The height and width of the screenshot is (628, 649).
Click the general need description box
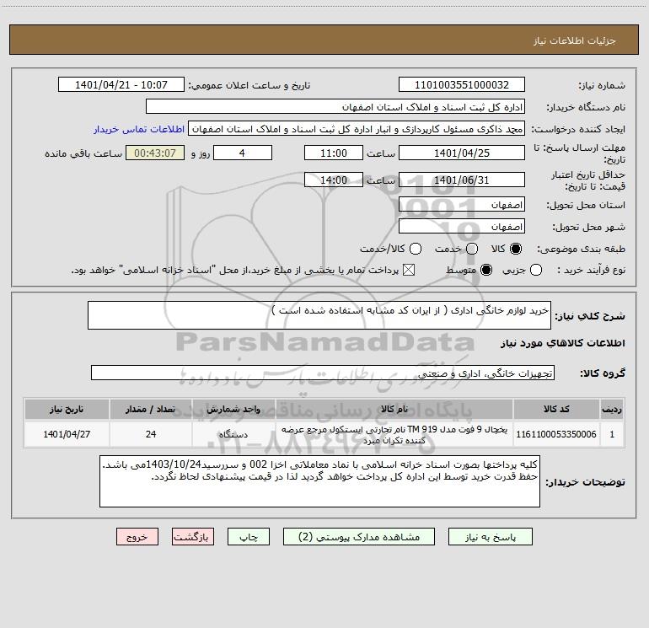(319, 315)
